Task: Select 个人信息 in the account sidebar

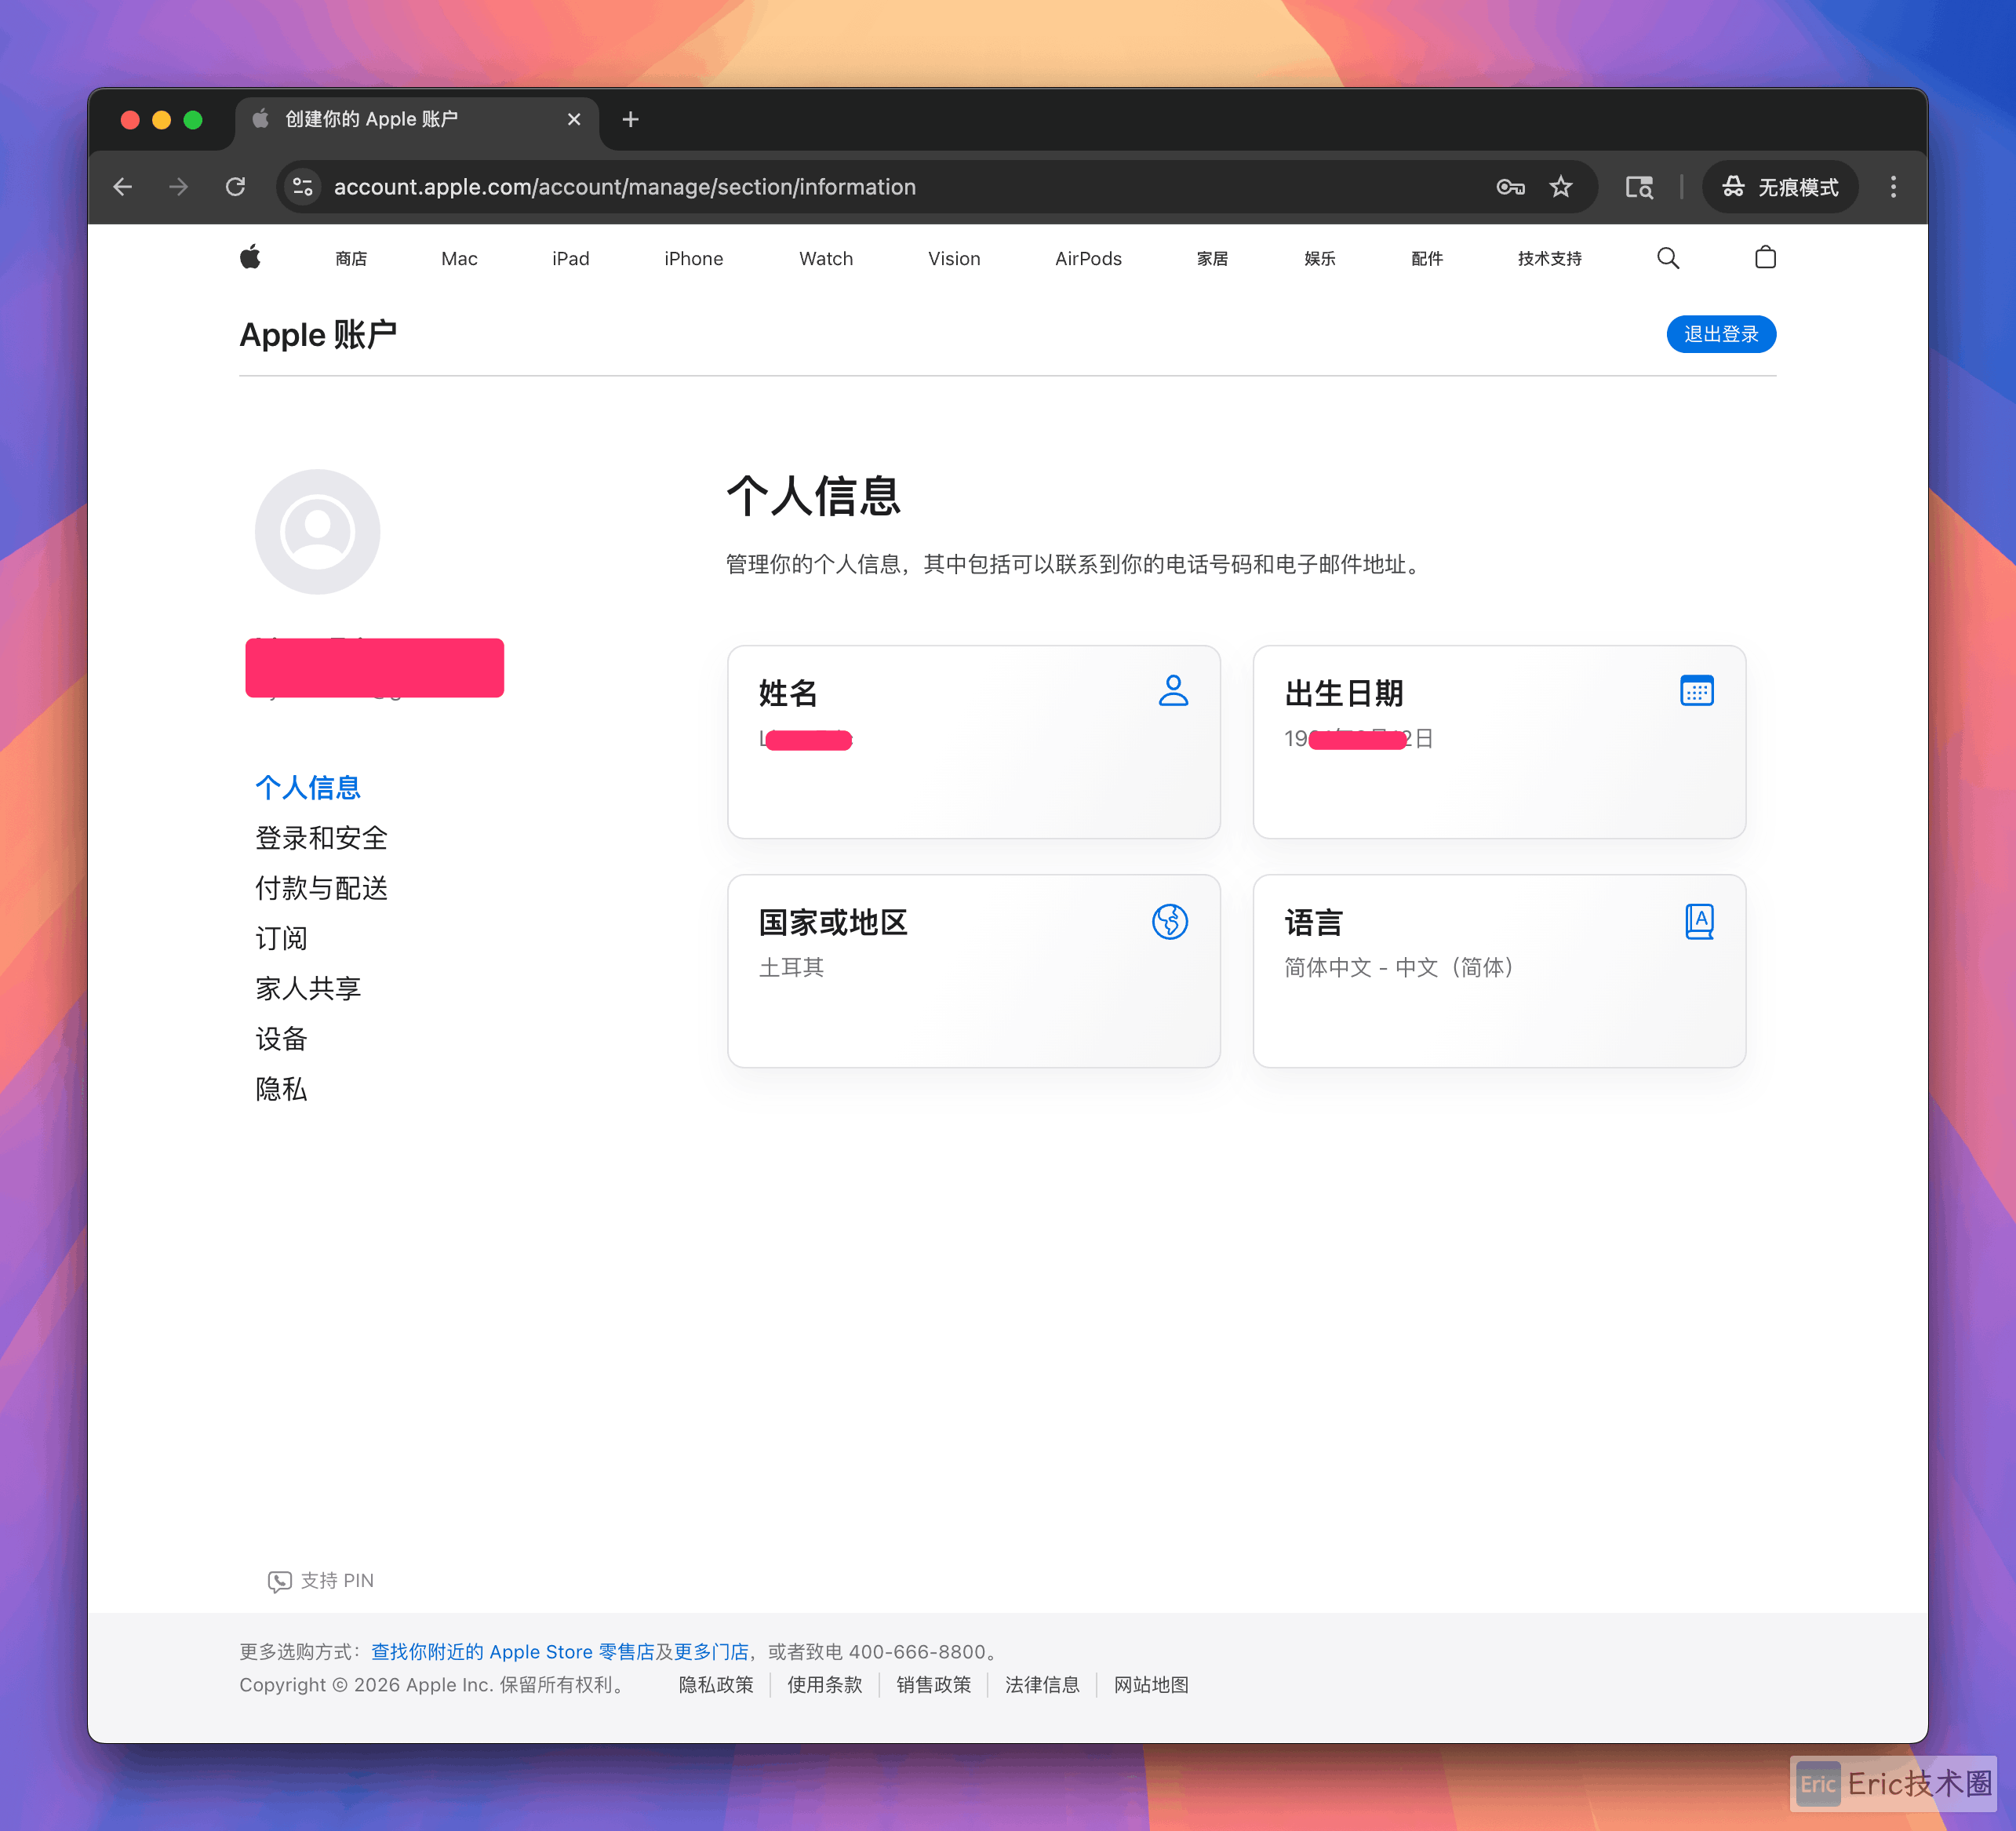Action: coord(308,788)
